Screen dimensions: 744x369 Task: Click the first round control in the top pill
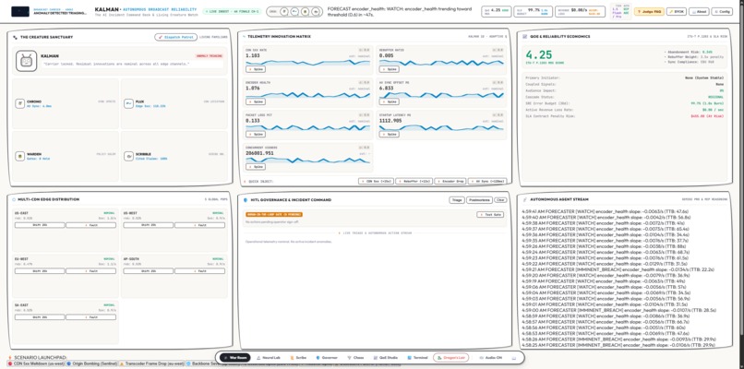click(283, 11)
